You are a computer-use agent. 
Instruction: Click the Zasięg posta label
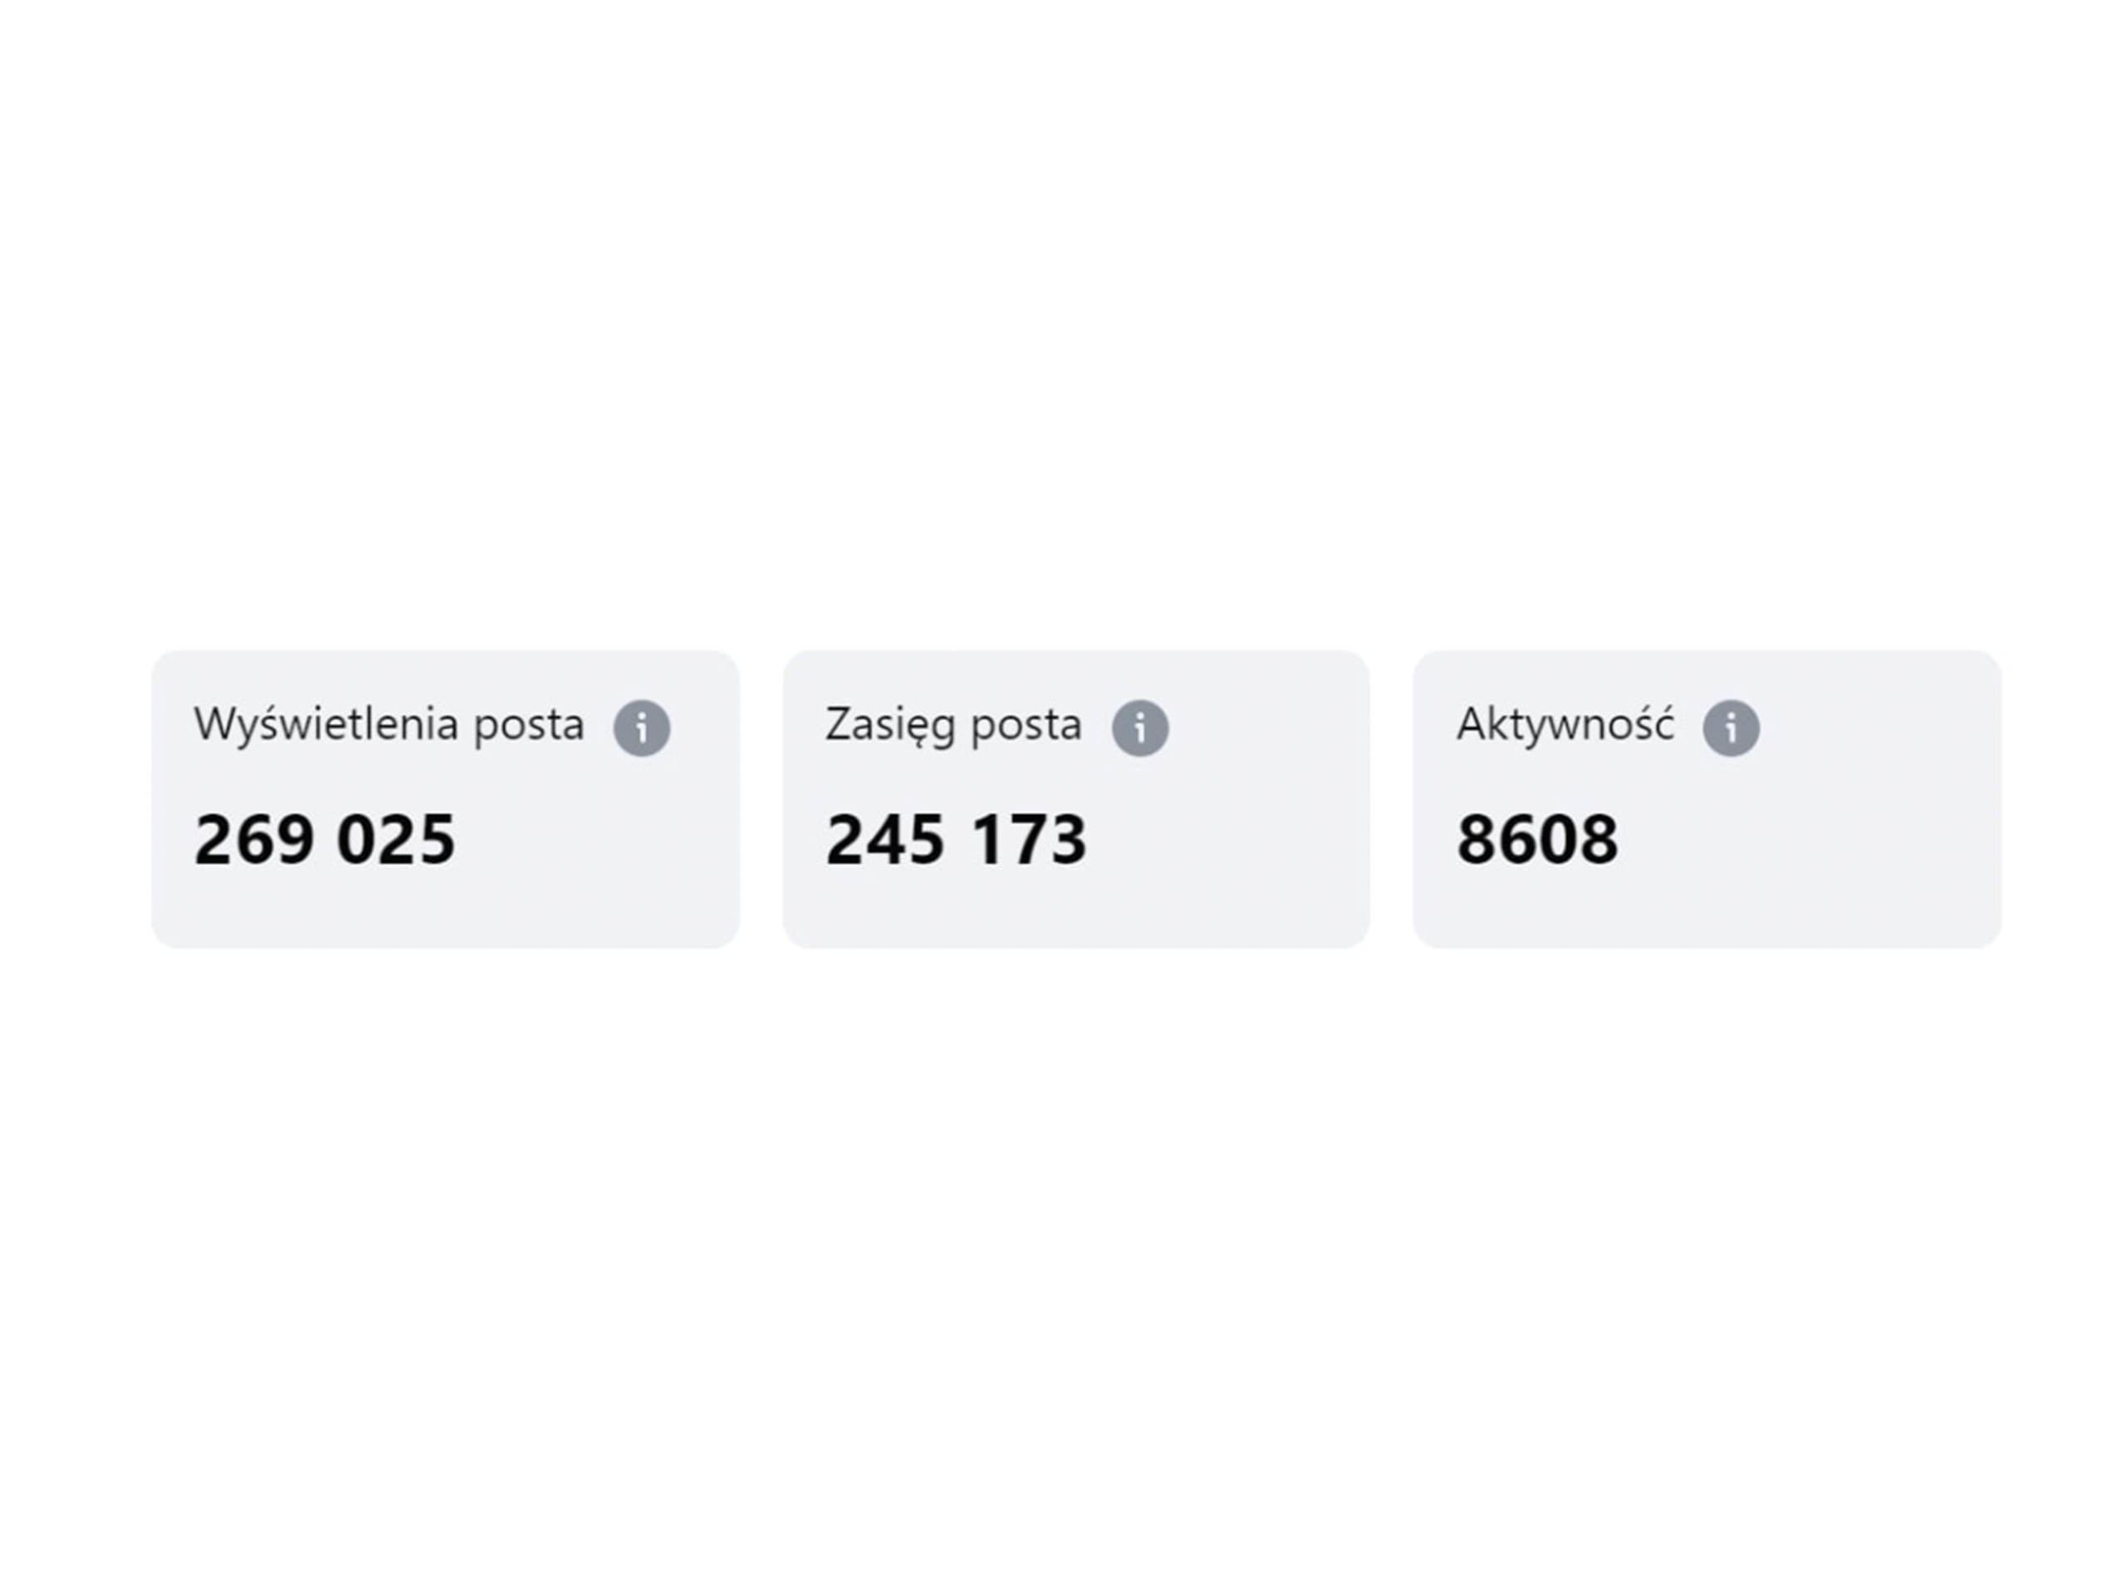(953, 725)
